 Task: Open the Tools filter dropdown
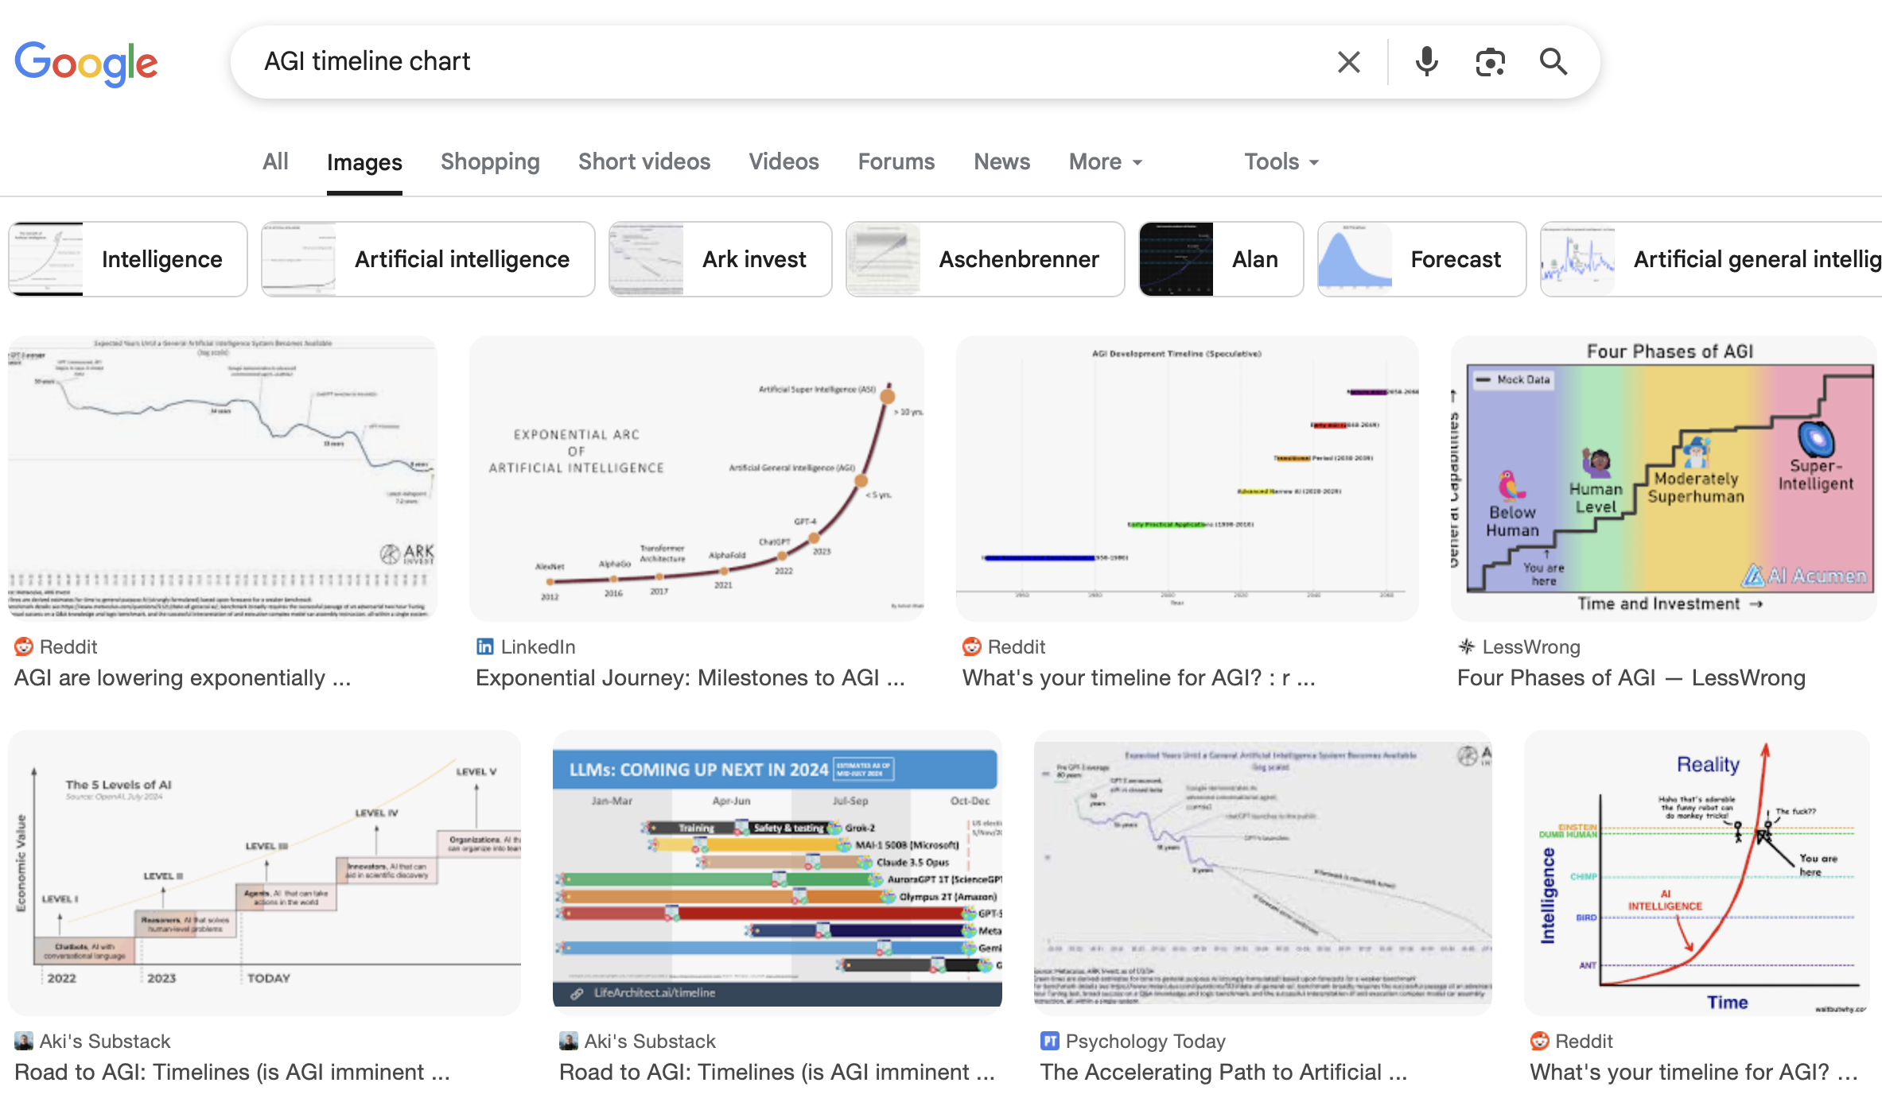[1281, 161]
